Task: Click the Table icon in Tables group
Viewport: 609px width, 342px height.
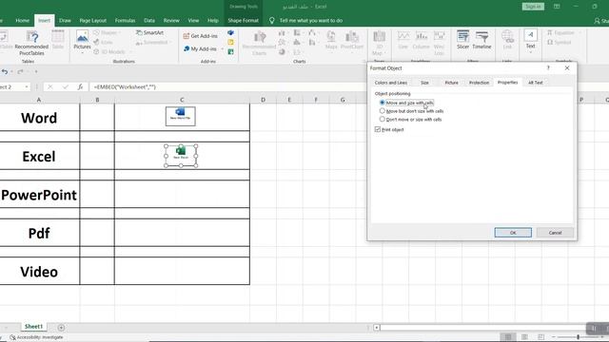Action: pyautogui.click(x=58, y=40)
